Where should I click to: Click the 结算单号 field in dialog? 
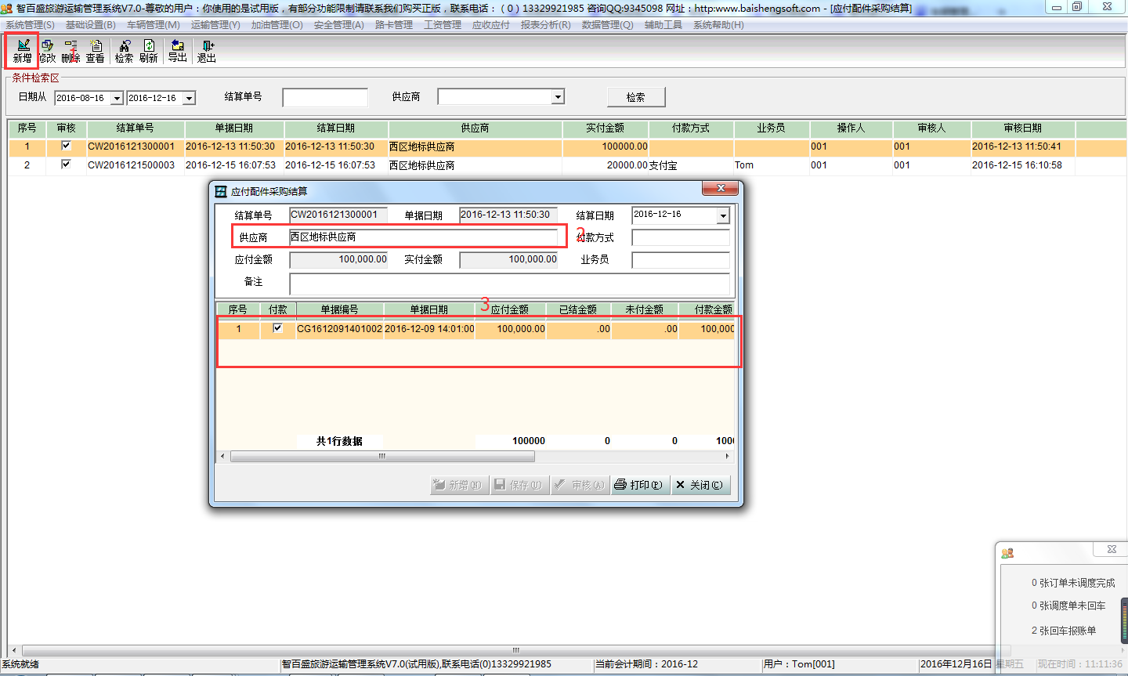tap(338, 215)
